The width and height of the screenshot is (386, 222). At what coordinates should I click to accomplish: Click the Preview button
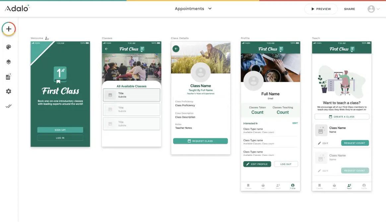[321, 9]
